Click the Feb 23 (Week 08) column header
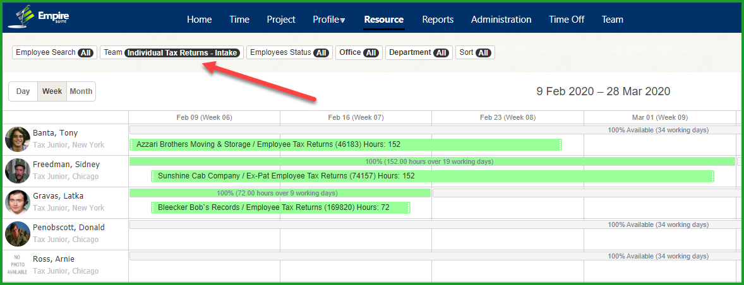This screenshot has height=285, width=744. [x=508, y=117]
